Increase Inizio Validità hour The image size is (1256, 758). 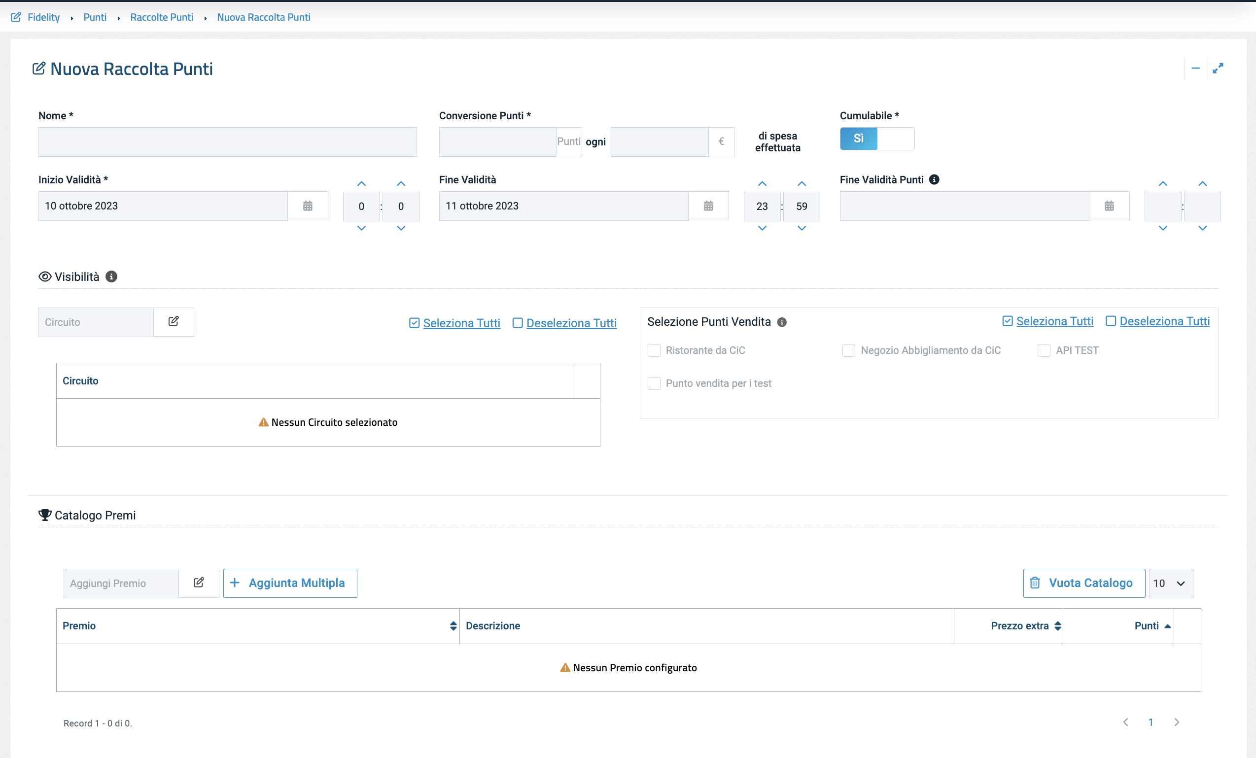point(361,183)
